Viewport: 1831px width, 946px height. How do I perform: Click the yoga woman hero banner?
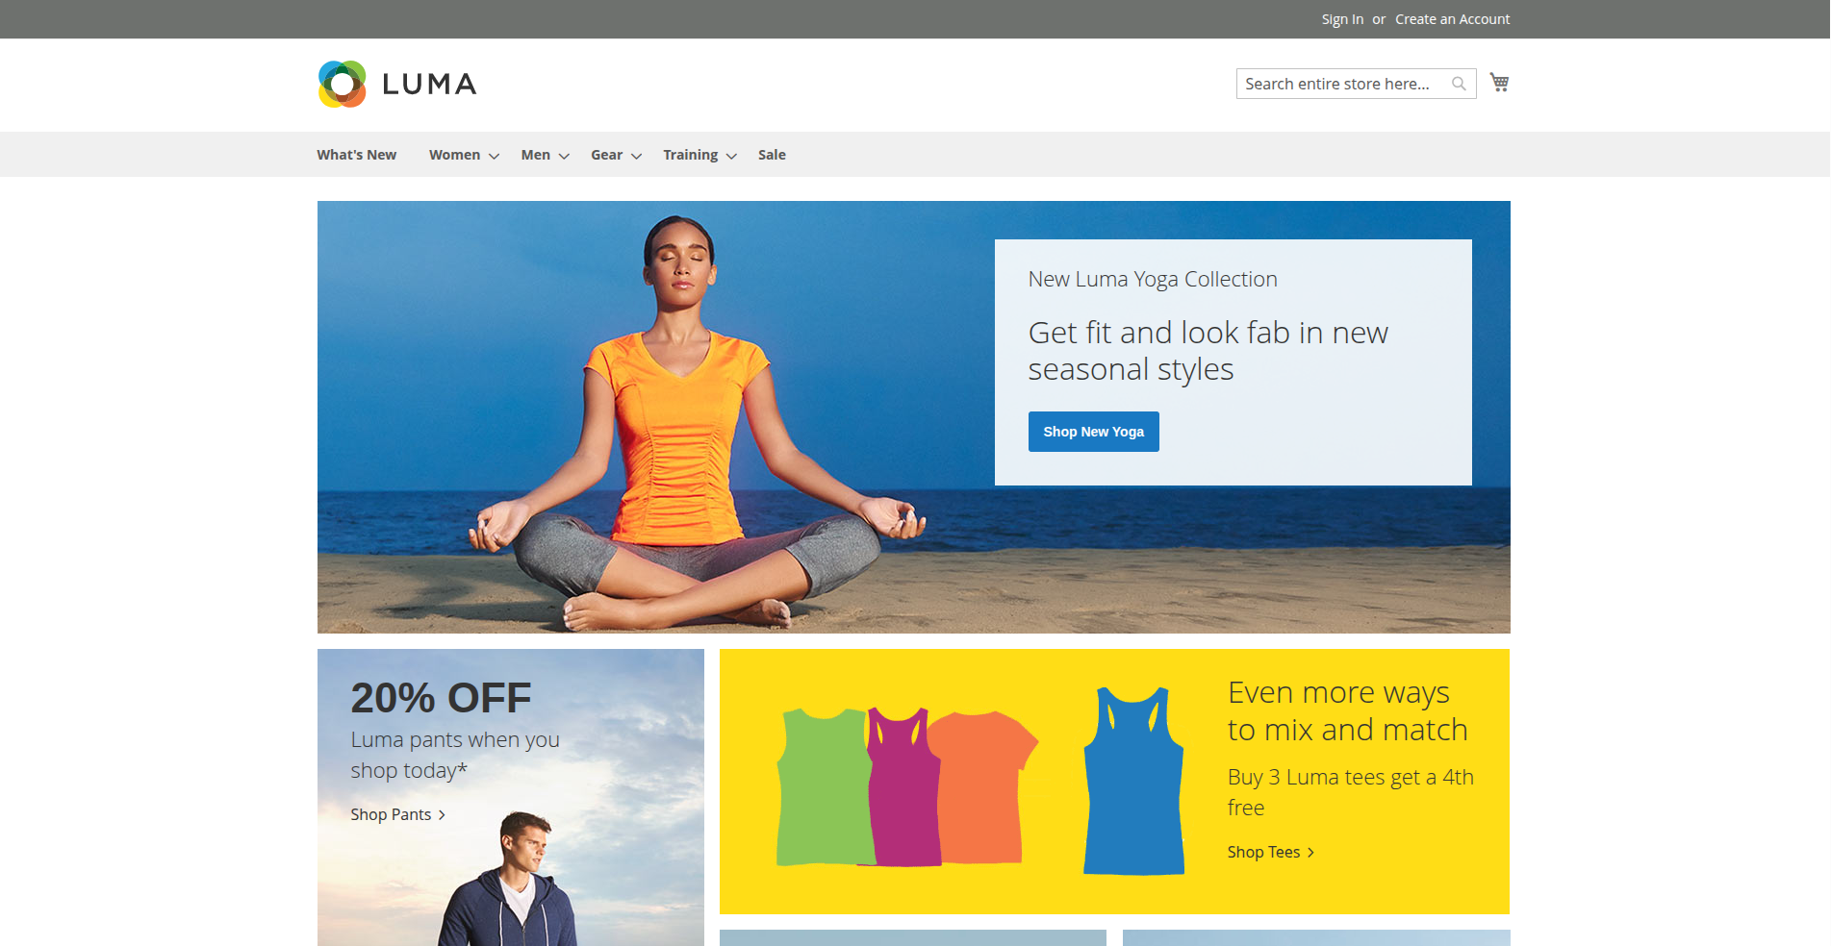pos(913,417)
